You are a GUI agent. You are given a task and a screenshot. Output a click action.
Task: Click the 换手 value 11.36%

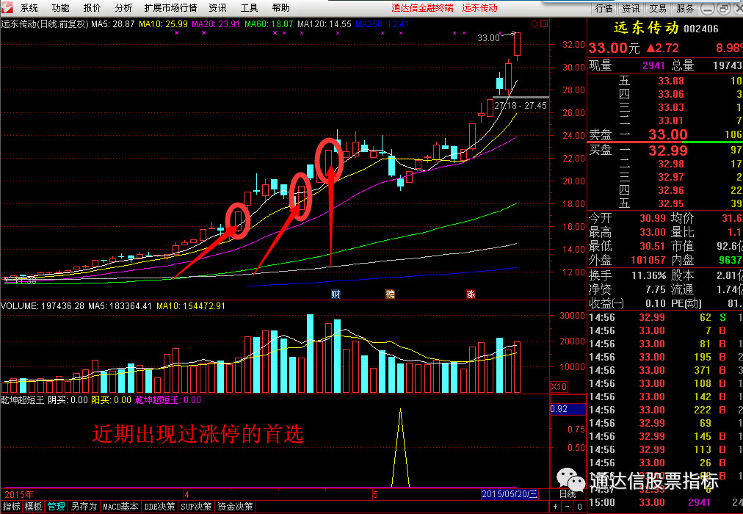[x=649, y=275]
